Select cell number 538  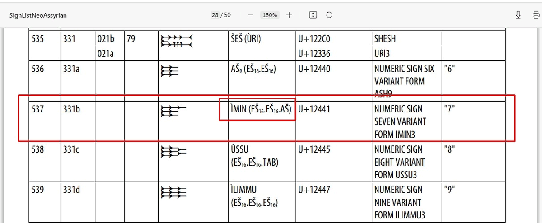point(37,149)
